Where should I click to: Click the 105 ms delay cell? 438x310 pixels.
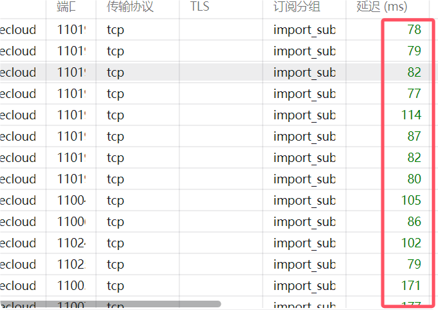coord(411,200)
